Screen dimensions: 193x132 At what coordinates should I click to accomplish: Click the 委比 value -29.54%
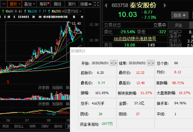tap(127, 32)
